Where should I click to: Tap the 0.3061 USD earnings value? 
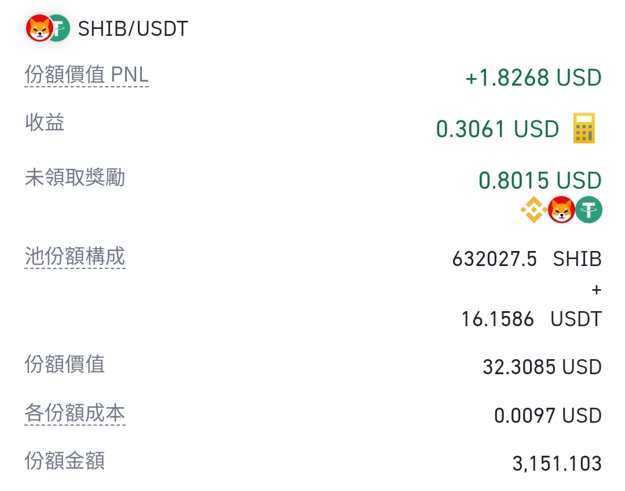[x=498, y=129]
